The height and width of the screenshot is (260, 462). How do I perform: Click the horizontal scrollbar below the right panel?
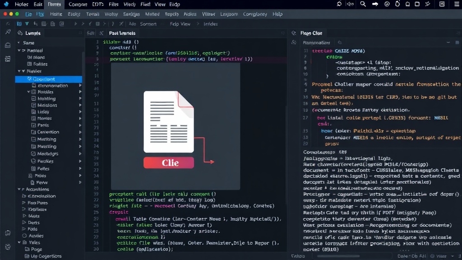pyautogui.click(x=338, y=256)
